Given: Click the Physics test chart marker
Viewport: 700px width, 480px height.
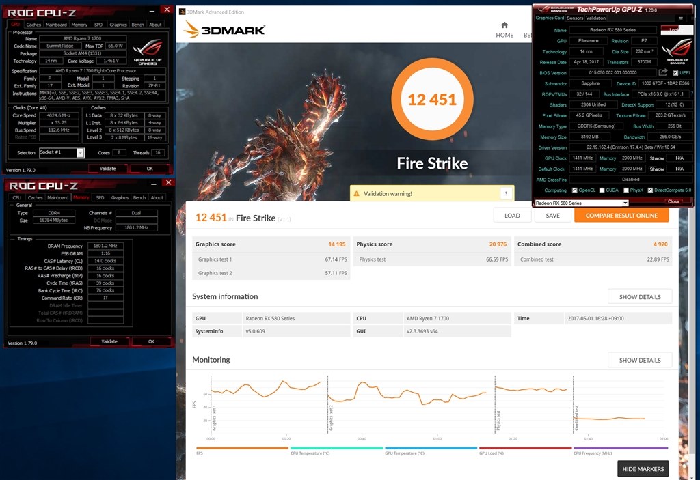Looking at the screenshot, I should [498, 421].
